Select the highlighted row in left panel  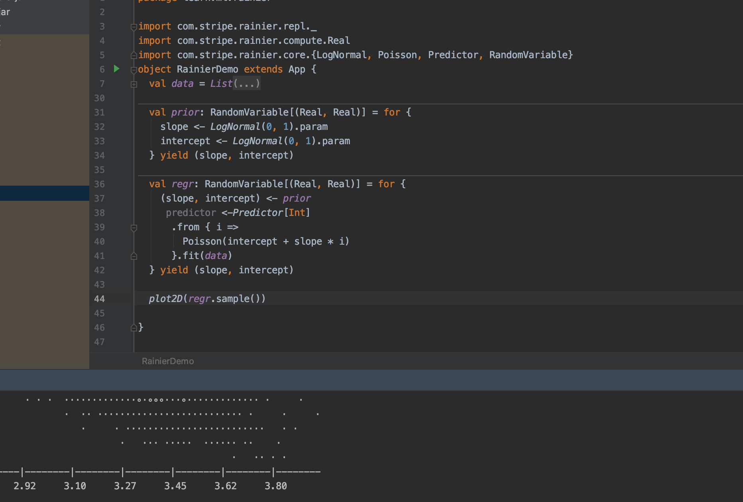click(45, 193)
